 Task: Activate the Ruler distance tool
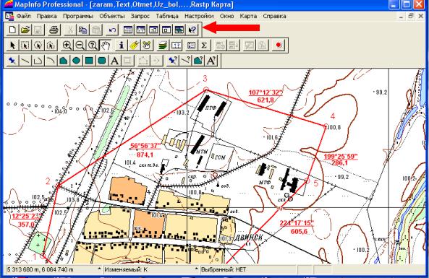(x=176, y=45)
